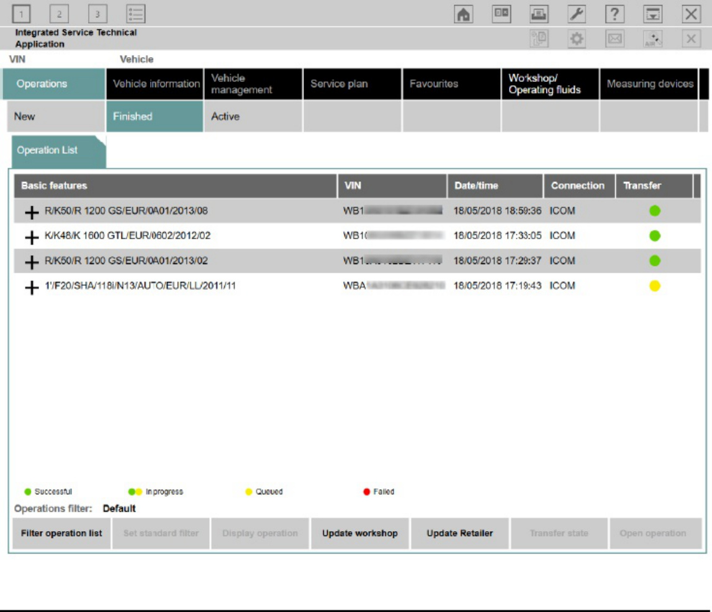Viewport: 712px width, 612px height.
Task: Sort by Basic features column header
Action: point(175,186)
